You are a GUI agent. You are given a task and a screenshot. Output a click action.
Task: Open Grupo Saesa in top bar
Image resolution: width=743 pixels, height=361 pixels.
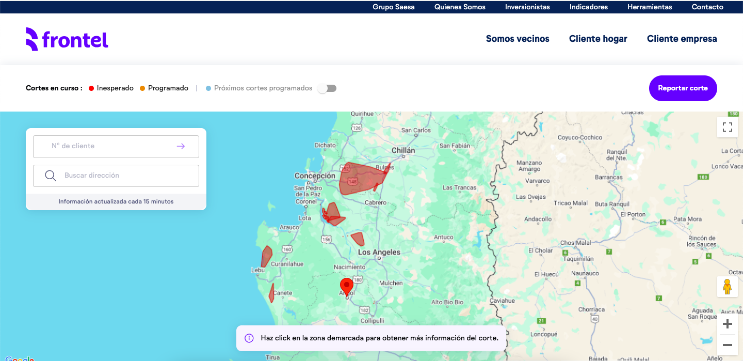(x=394, y=7)
